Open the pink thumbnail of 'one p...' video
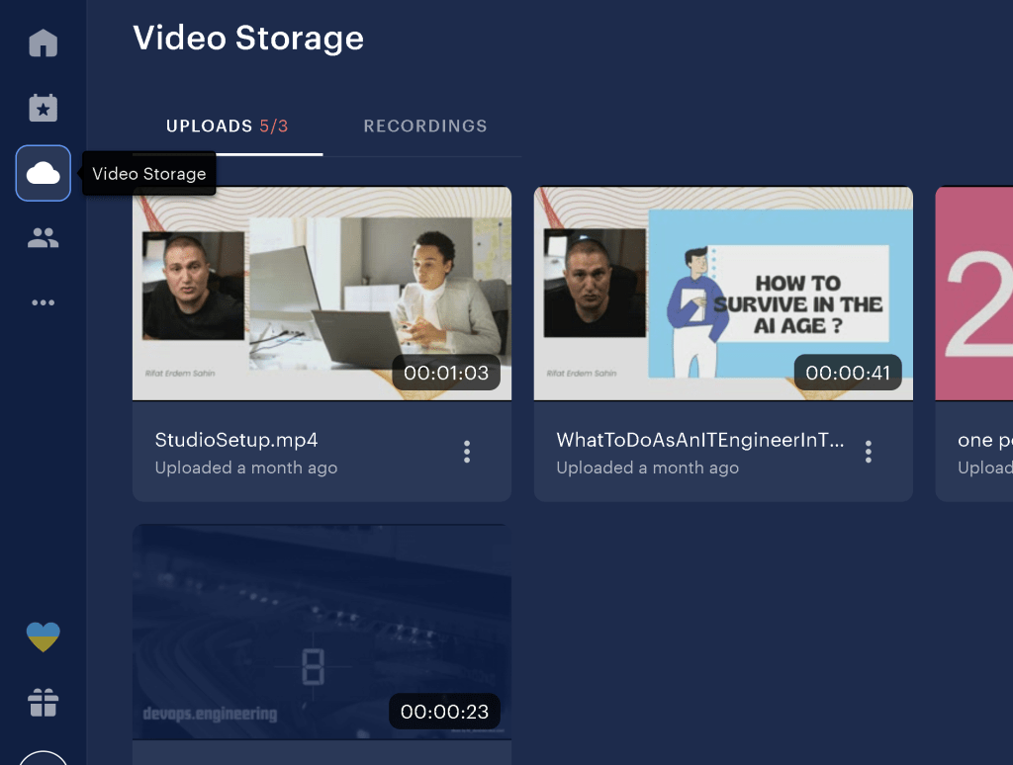Image resolution: width=1013 pixels, height=765 pixels. pos(974,294)
